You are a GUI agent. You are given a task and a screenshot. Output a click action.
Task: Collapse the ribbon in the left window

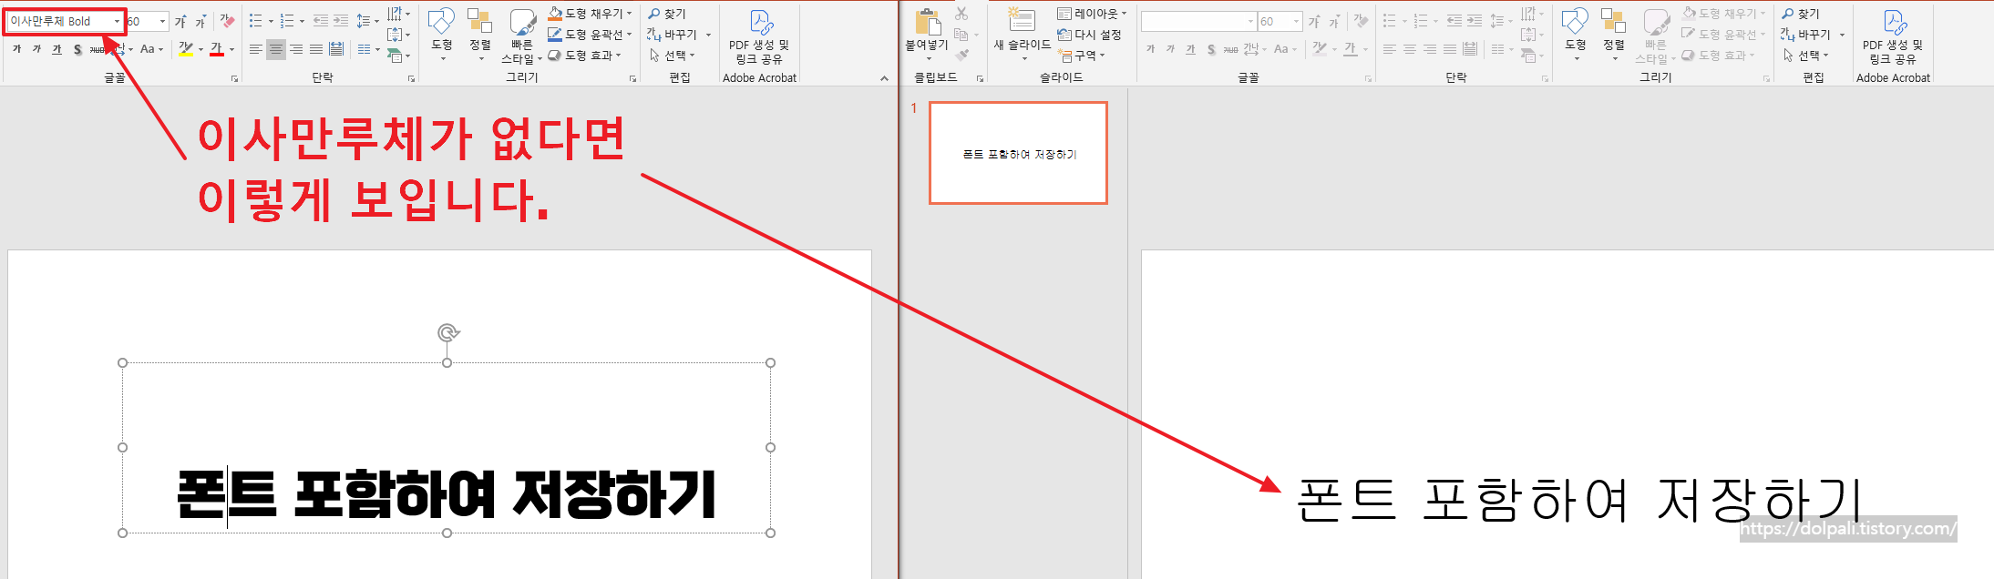point(884,78)
